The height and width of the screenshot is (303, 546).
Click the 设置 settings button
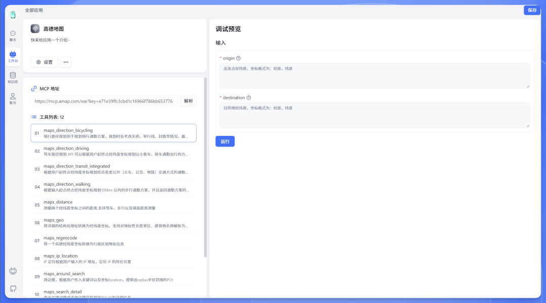pyautogui.click(x=44, y=62)
